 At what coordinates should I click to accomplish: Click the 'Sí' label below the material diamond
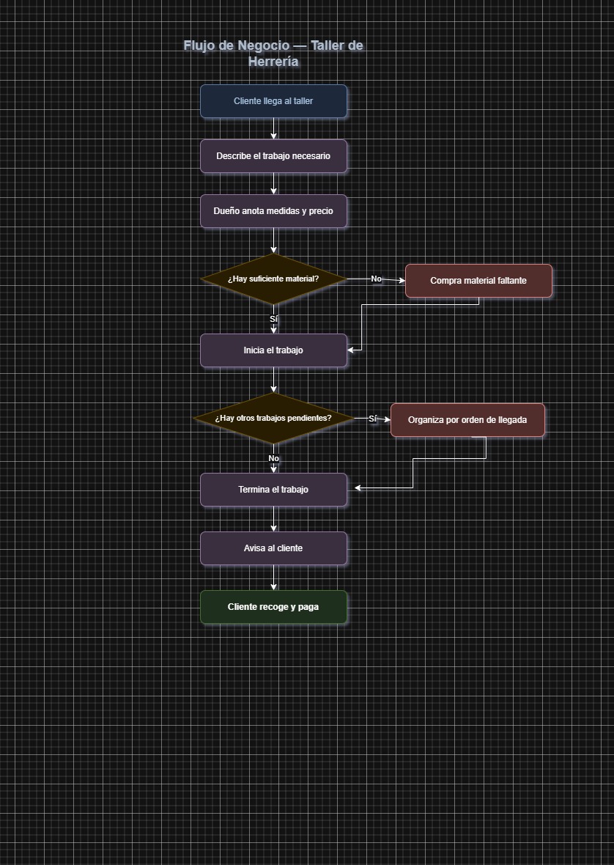274,320
